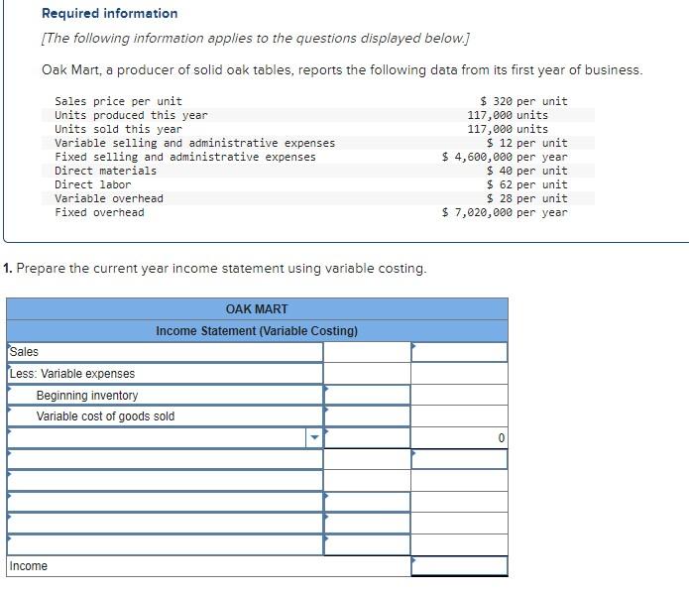Open the dropdown arrow below Variable cost of goods sold
The image size is (689, 592).
coord(314,437)
